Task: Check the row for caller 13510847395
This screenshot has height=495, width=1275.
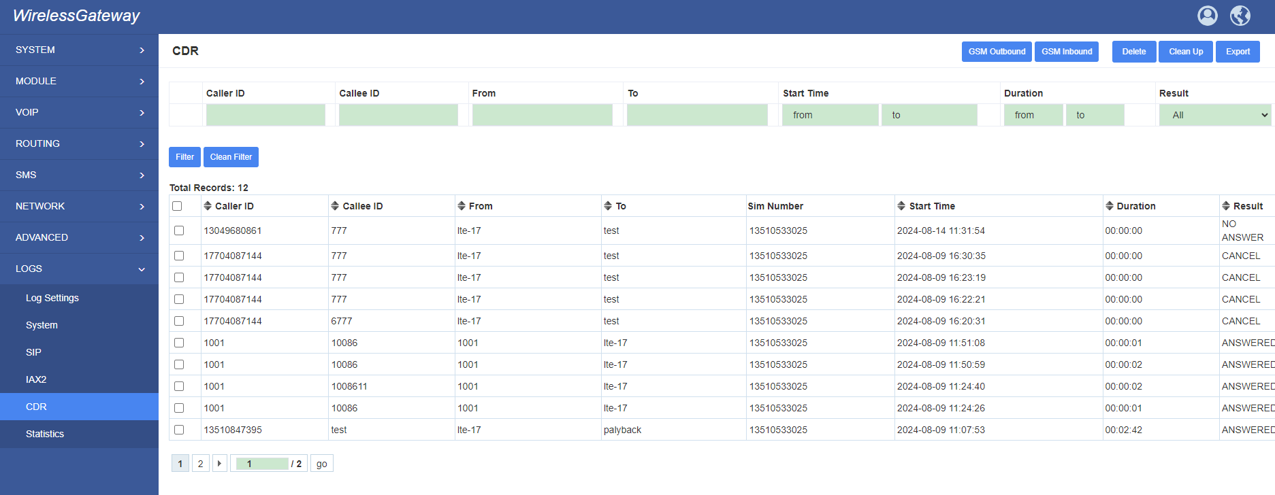Action: point(179,430)
